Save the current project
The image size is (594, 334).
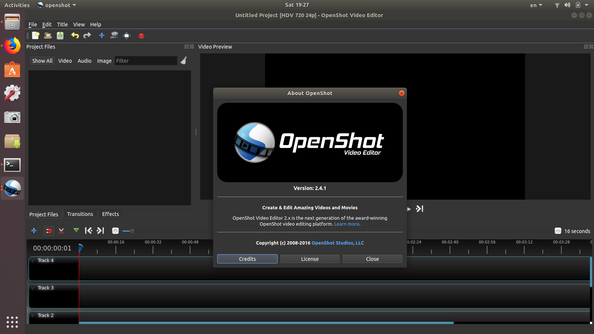point(60,35)
